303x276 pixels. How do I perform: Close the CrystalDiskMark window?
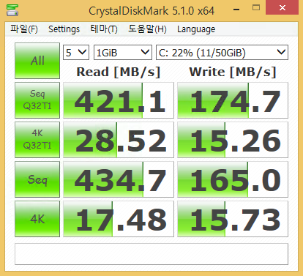pyautogui.click(x=283, y=7)
